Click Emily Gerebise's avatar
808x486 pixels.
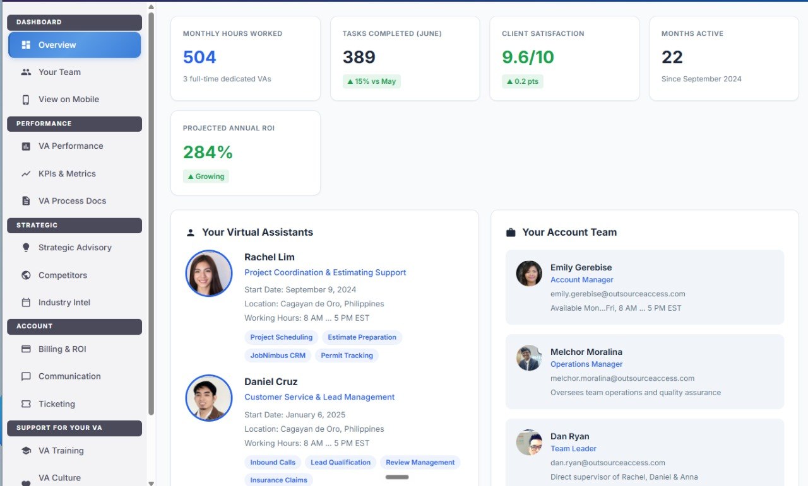click(x=529, y=274)
